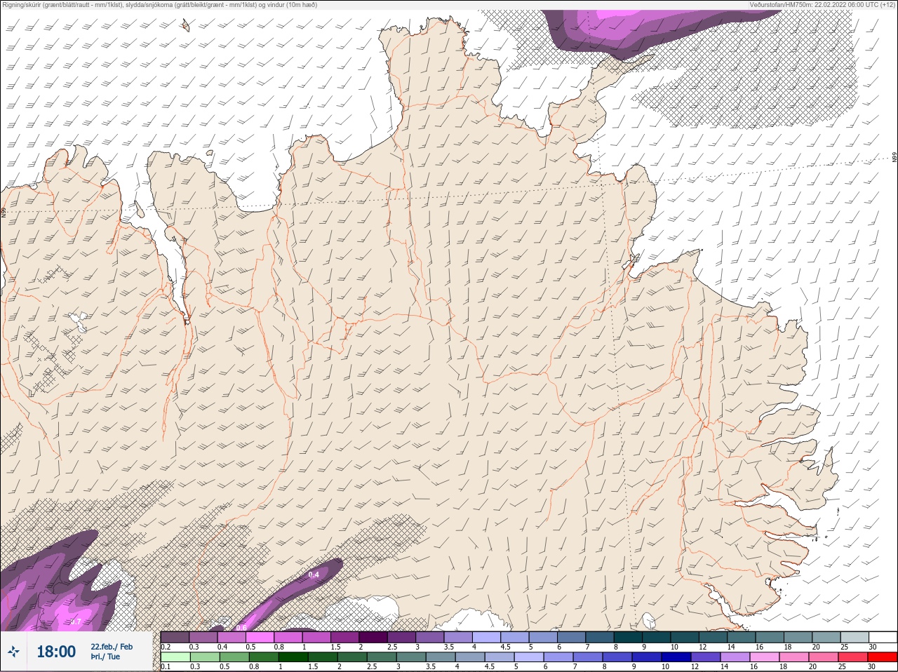Click the "N99" graticule label on the right map edge
The image size is (898, 672).
(x=894, y=158)
